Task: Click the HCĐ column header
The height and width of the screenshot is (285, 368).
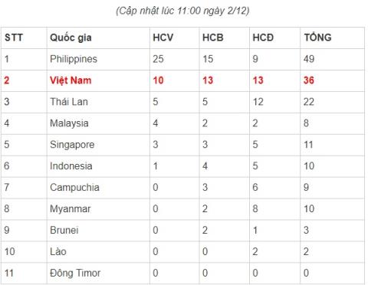Action: 263,38
